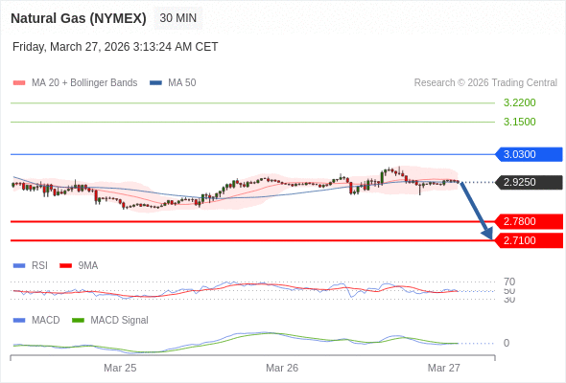Image resolution: width=566 pixels, height=383 pixels.
Task: Click the RSI legend label
Action: pyautogui.click(x=39, y=266)
